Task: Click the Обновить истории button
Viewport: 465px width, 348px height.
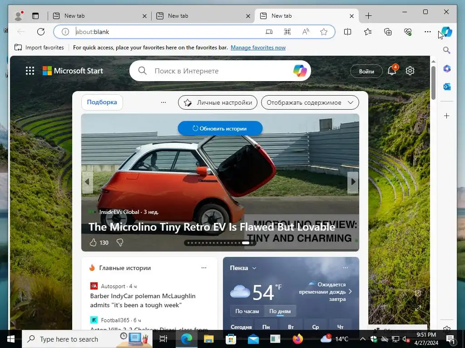Action: coord(220,128)
